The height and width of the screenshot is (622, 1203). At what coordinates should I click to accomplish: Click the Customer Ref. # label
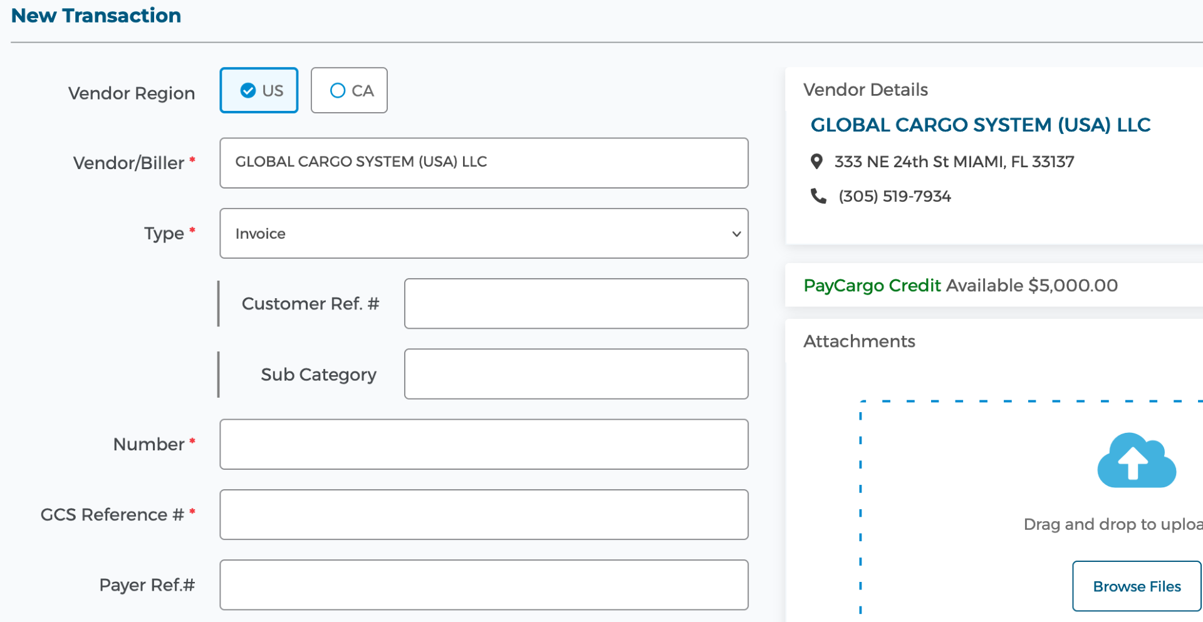point(310,304)
